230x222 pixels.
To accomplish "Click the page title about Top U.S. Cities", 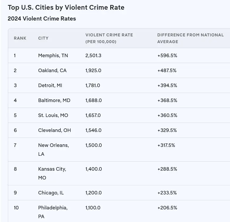I will [66, 7].
